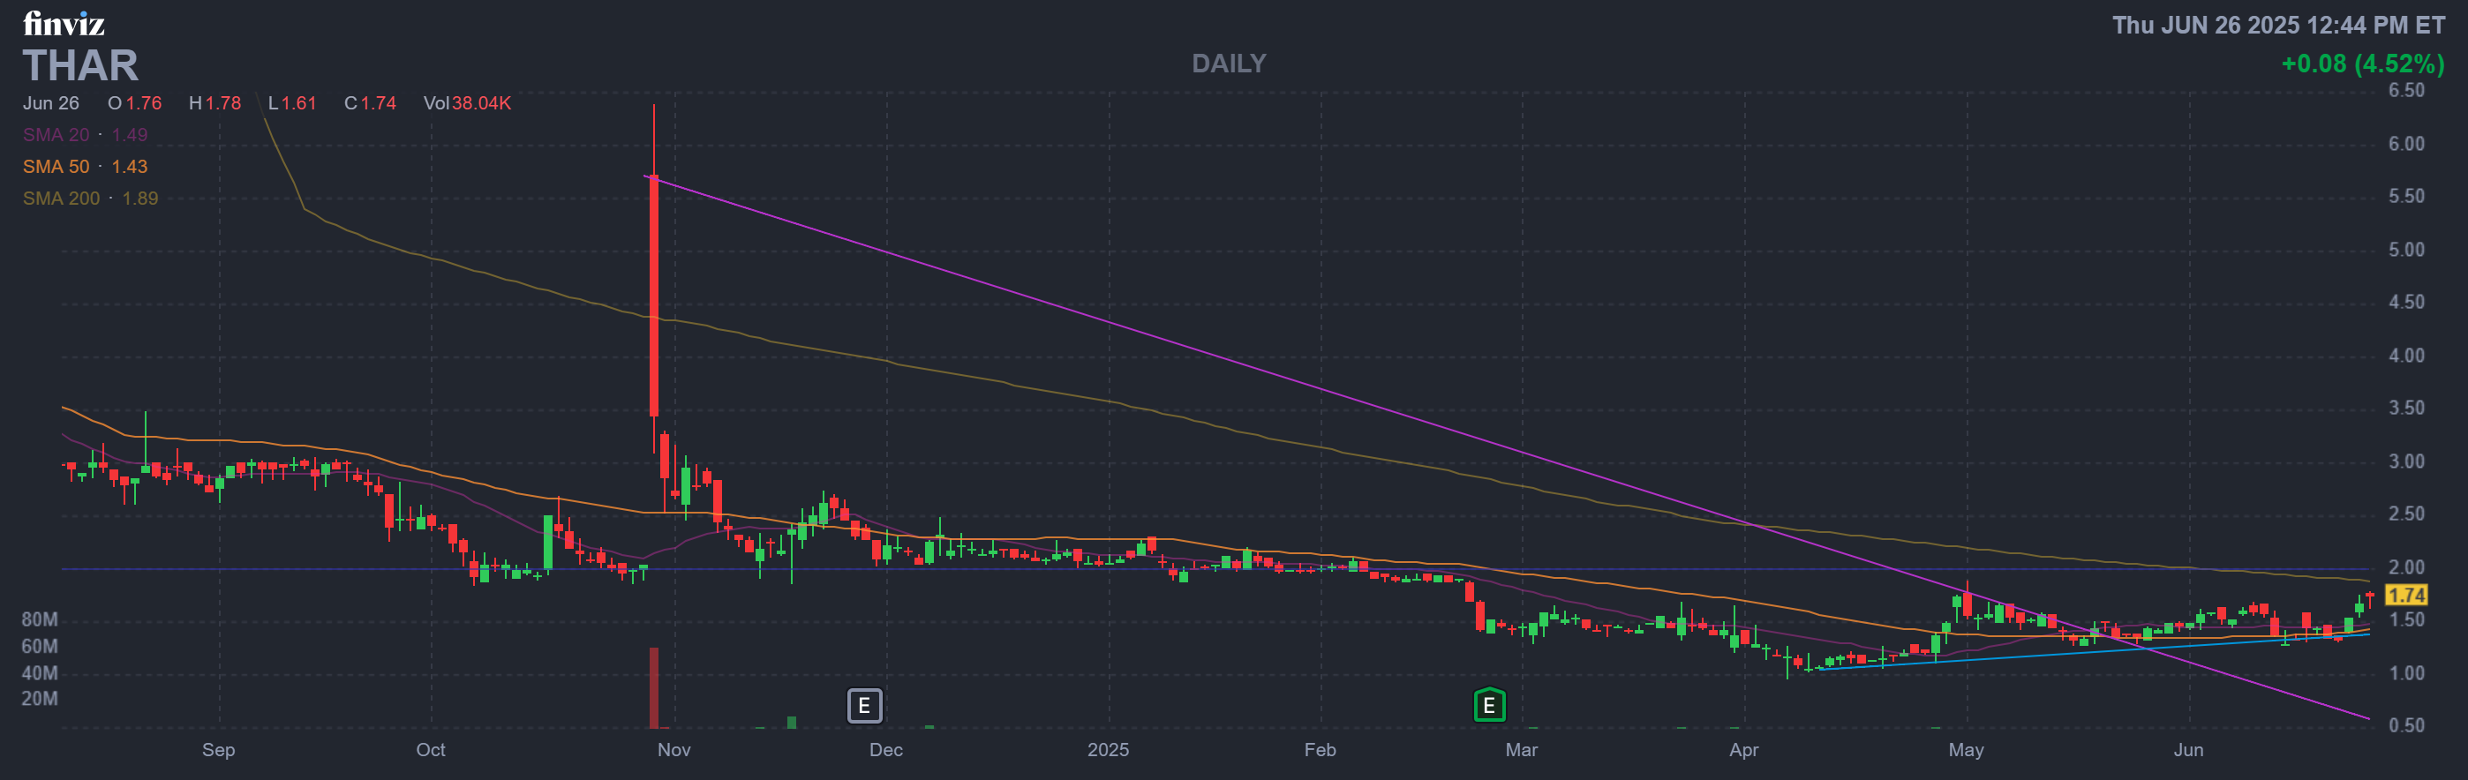Click the Feb label on the time axis
This screenshot has height=780, width=2468.
1321,750
